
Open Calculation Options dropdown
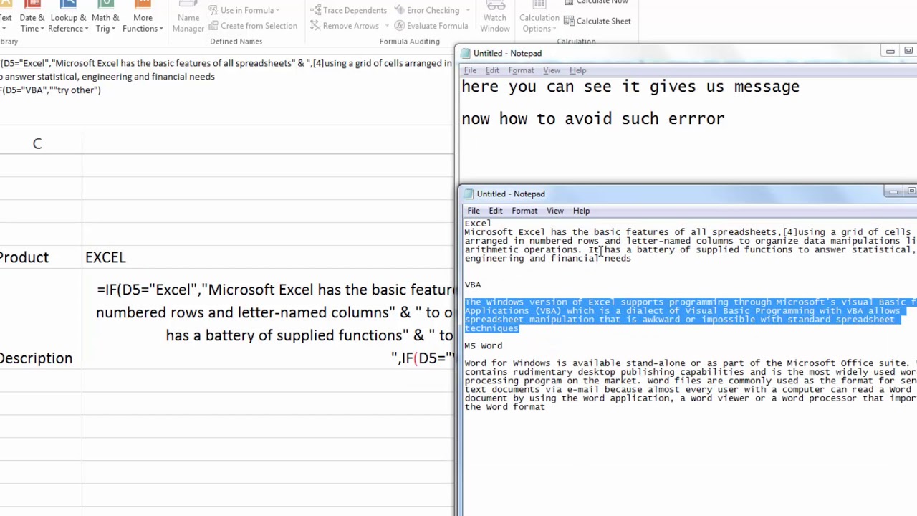pos(539,18)
